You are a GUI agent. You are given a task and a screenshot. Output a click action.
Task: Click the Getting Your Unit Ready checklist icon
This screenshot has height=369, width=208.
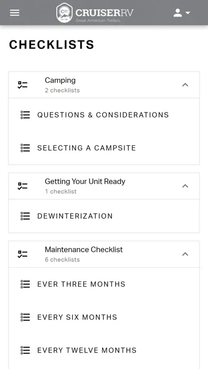[23, 186]
